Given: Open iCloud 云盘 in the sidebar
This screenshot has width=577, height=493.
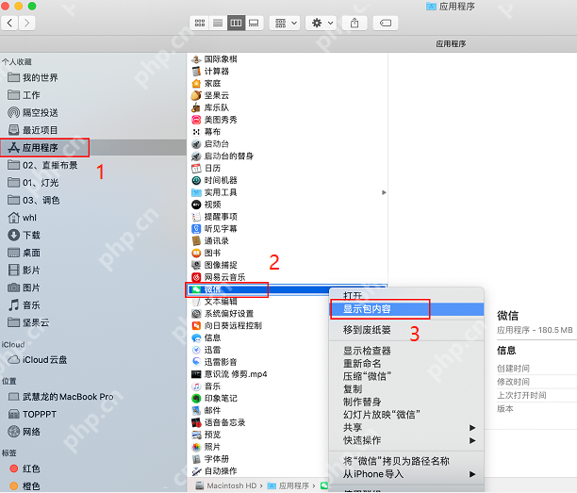Looking at the screenshot, I should (x=45, y=361).
